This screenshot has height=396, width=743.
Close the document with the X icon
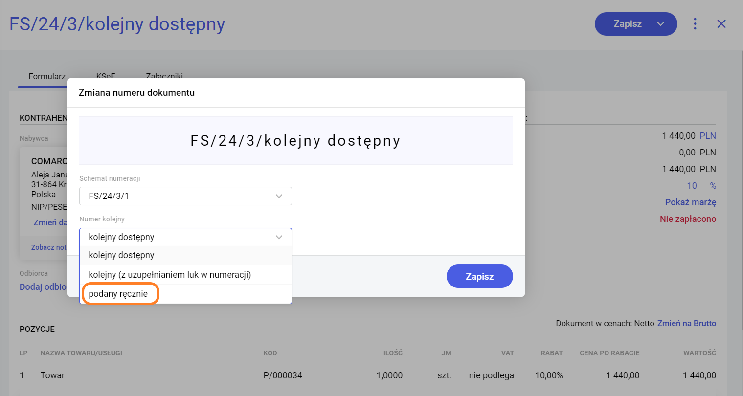tap(721, 24)
